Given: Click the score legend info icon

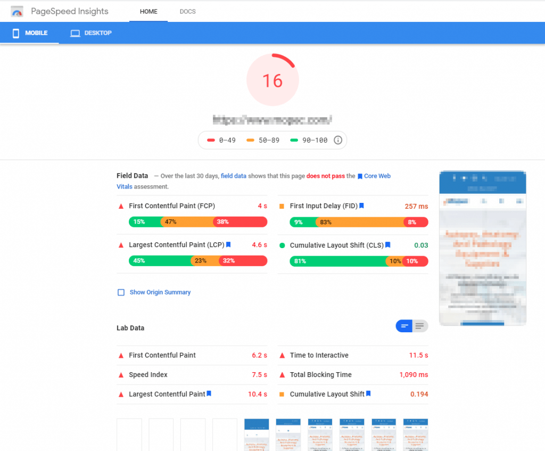Looking at the screenshot, I should pos(338,140).
